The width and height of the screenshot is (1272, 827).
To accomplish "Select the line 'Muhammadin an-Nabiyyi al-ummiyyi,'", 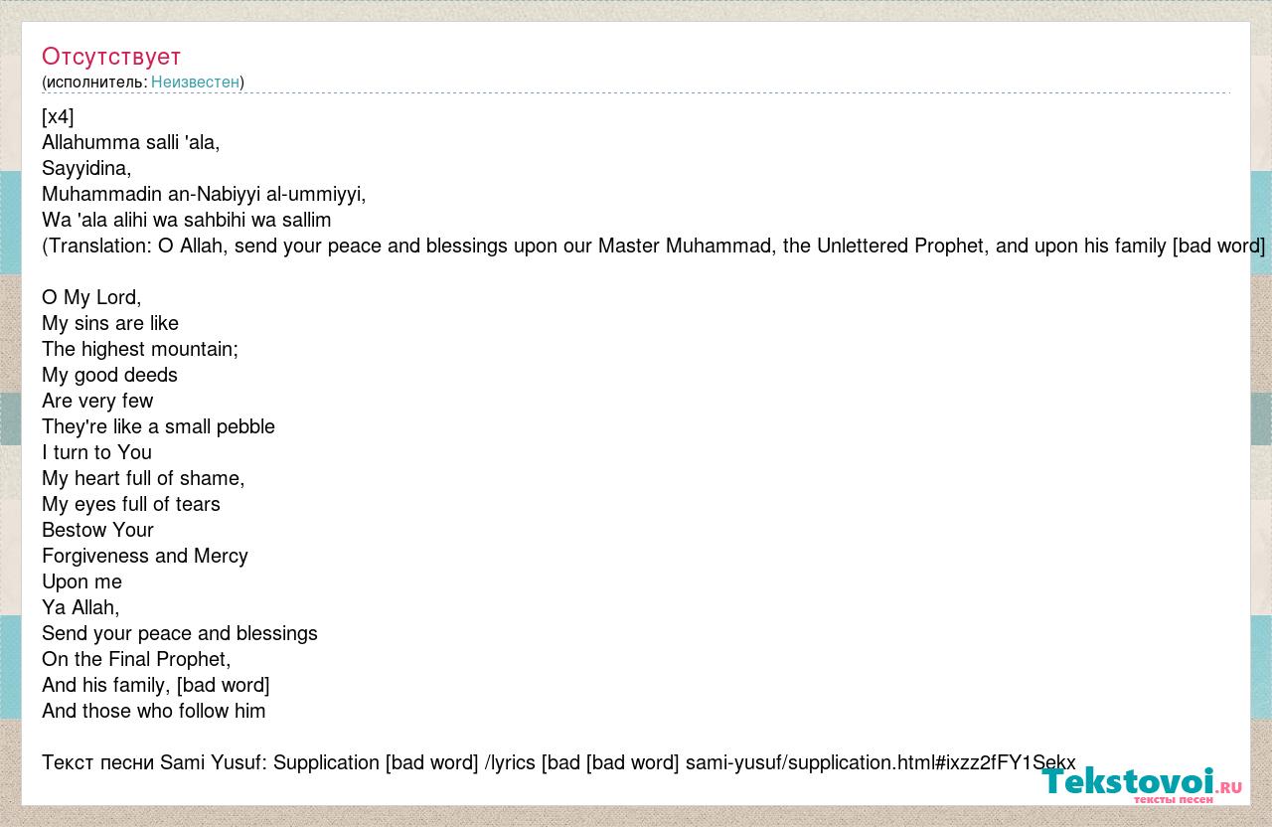I will 204,194.
